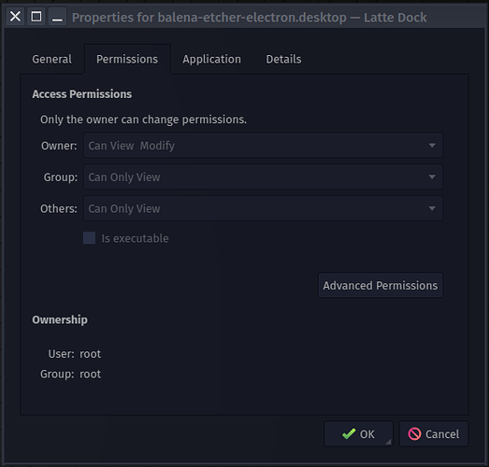
Task: Click the 'Only the owner can change permissions' text
Action: tap(143, 120)
